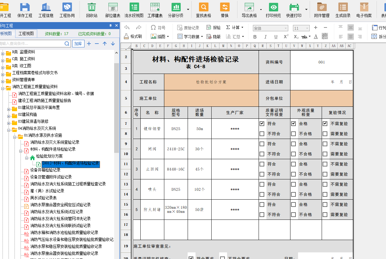386x259 pixels.
Task: Toggle italic formatting I
Action: pos(265,37)
